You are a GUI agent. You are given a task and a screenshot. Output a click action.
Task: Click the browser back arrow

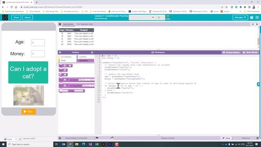tap(3, 7)
